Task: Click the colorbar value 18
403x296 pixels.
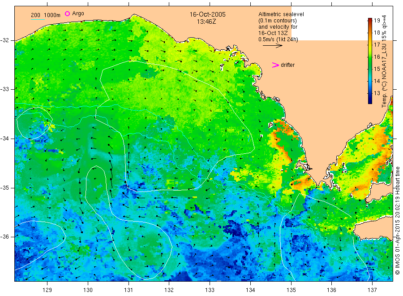Action: [x=377, y=33]
